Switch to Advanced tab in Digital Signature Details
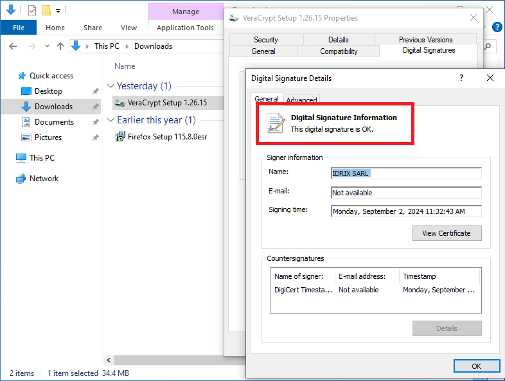 [x=301, y=100]
